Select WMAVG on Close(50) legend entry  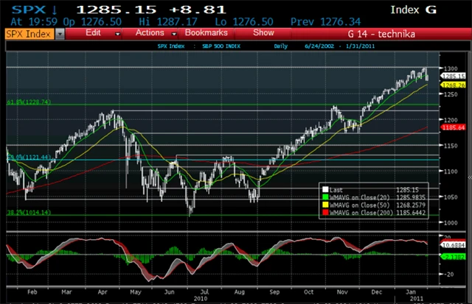359,205
